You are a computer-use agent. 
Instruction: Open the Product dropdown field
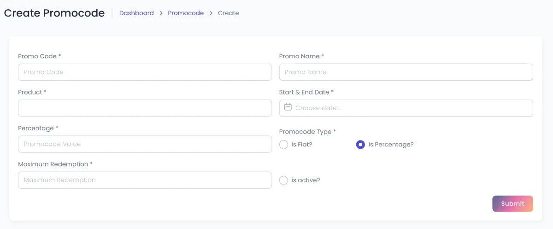(x=145, y=108)
